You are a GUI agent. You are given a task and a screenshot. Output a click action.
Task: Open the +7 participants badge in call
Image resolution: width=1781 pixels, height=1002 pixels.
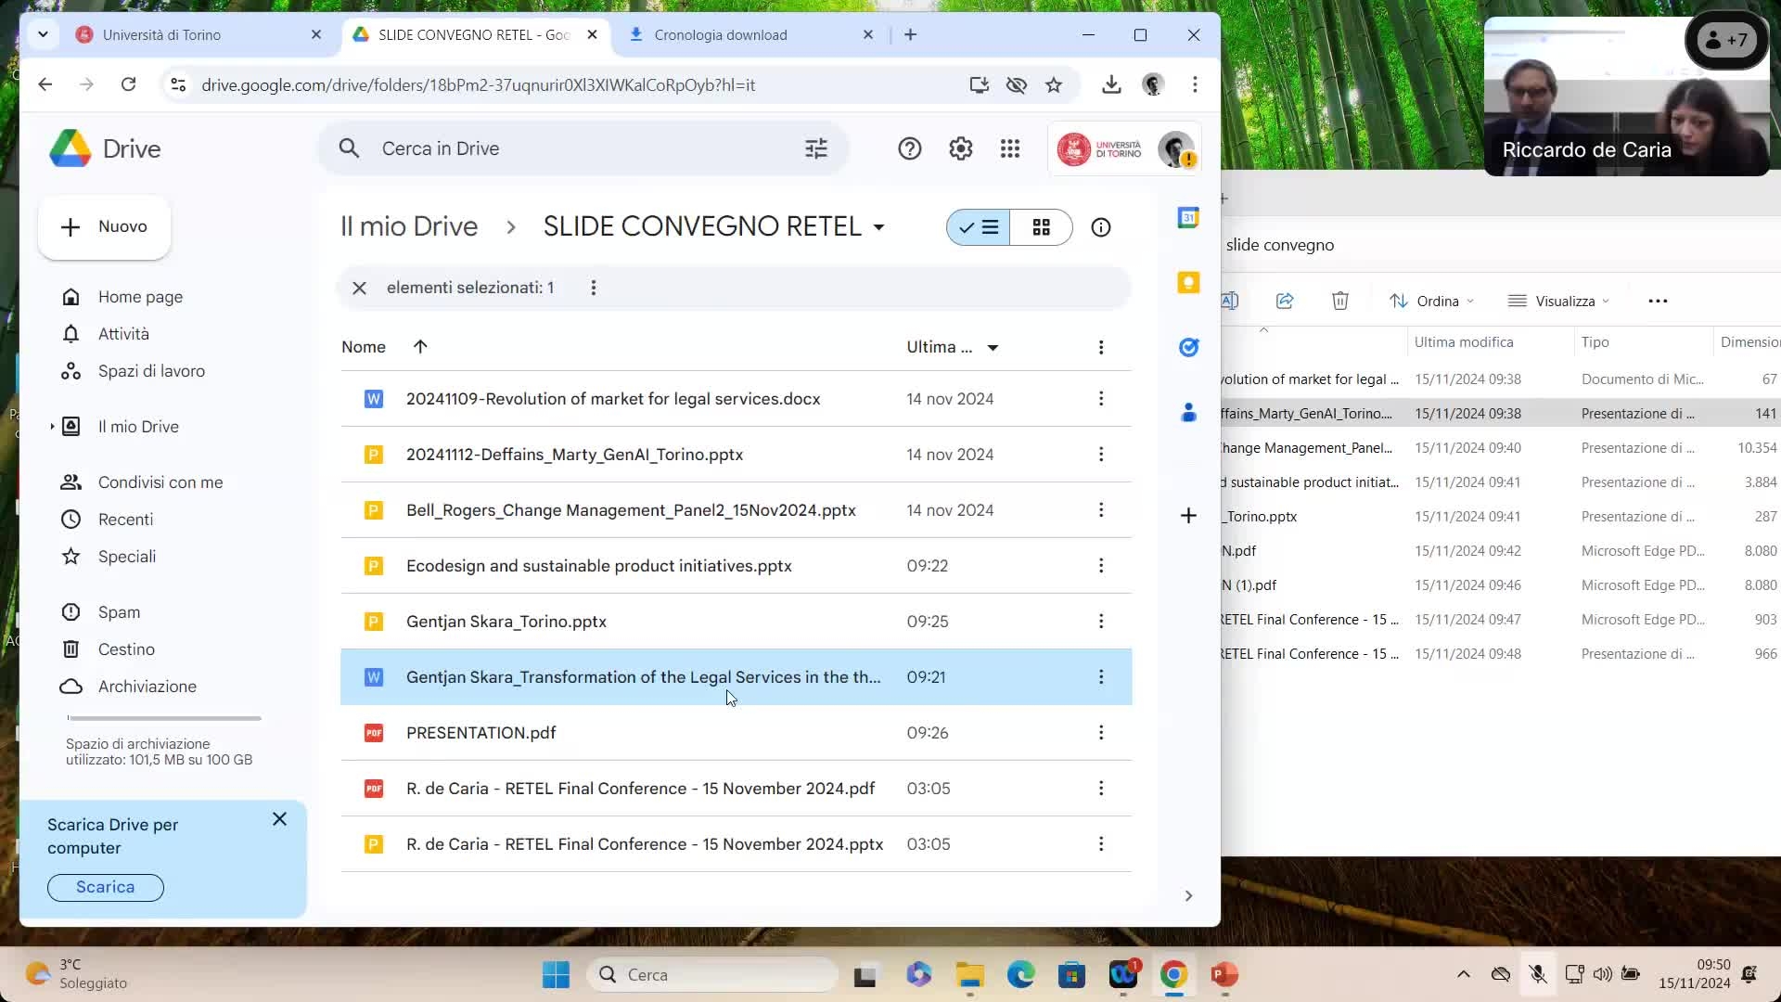click(x=1726, y=40)
